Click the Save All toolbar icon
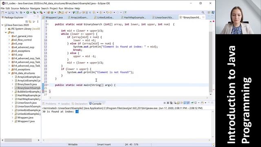Screen dimensions: 261x147 click(13, 13)
